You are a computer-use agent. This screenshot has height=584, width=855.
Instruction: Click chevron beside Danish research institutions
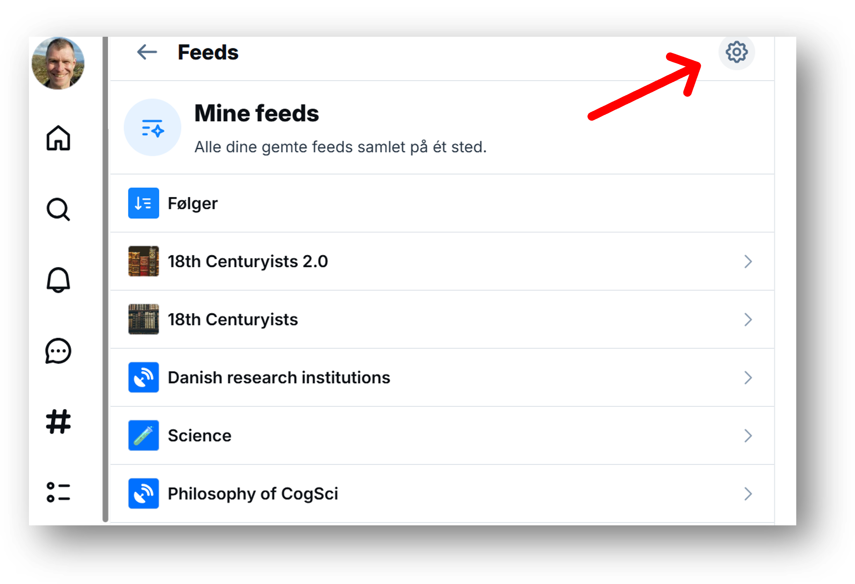747,377
